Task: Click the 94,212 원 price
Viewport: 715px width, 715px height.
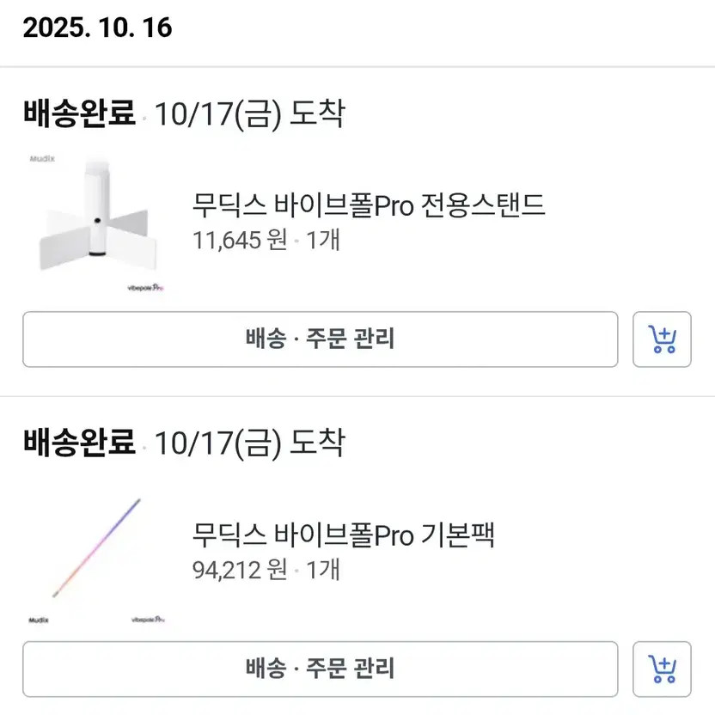Action: [x=240, y=569]
